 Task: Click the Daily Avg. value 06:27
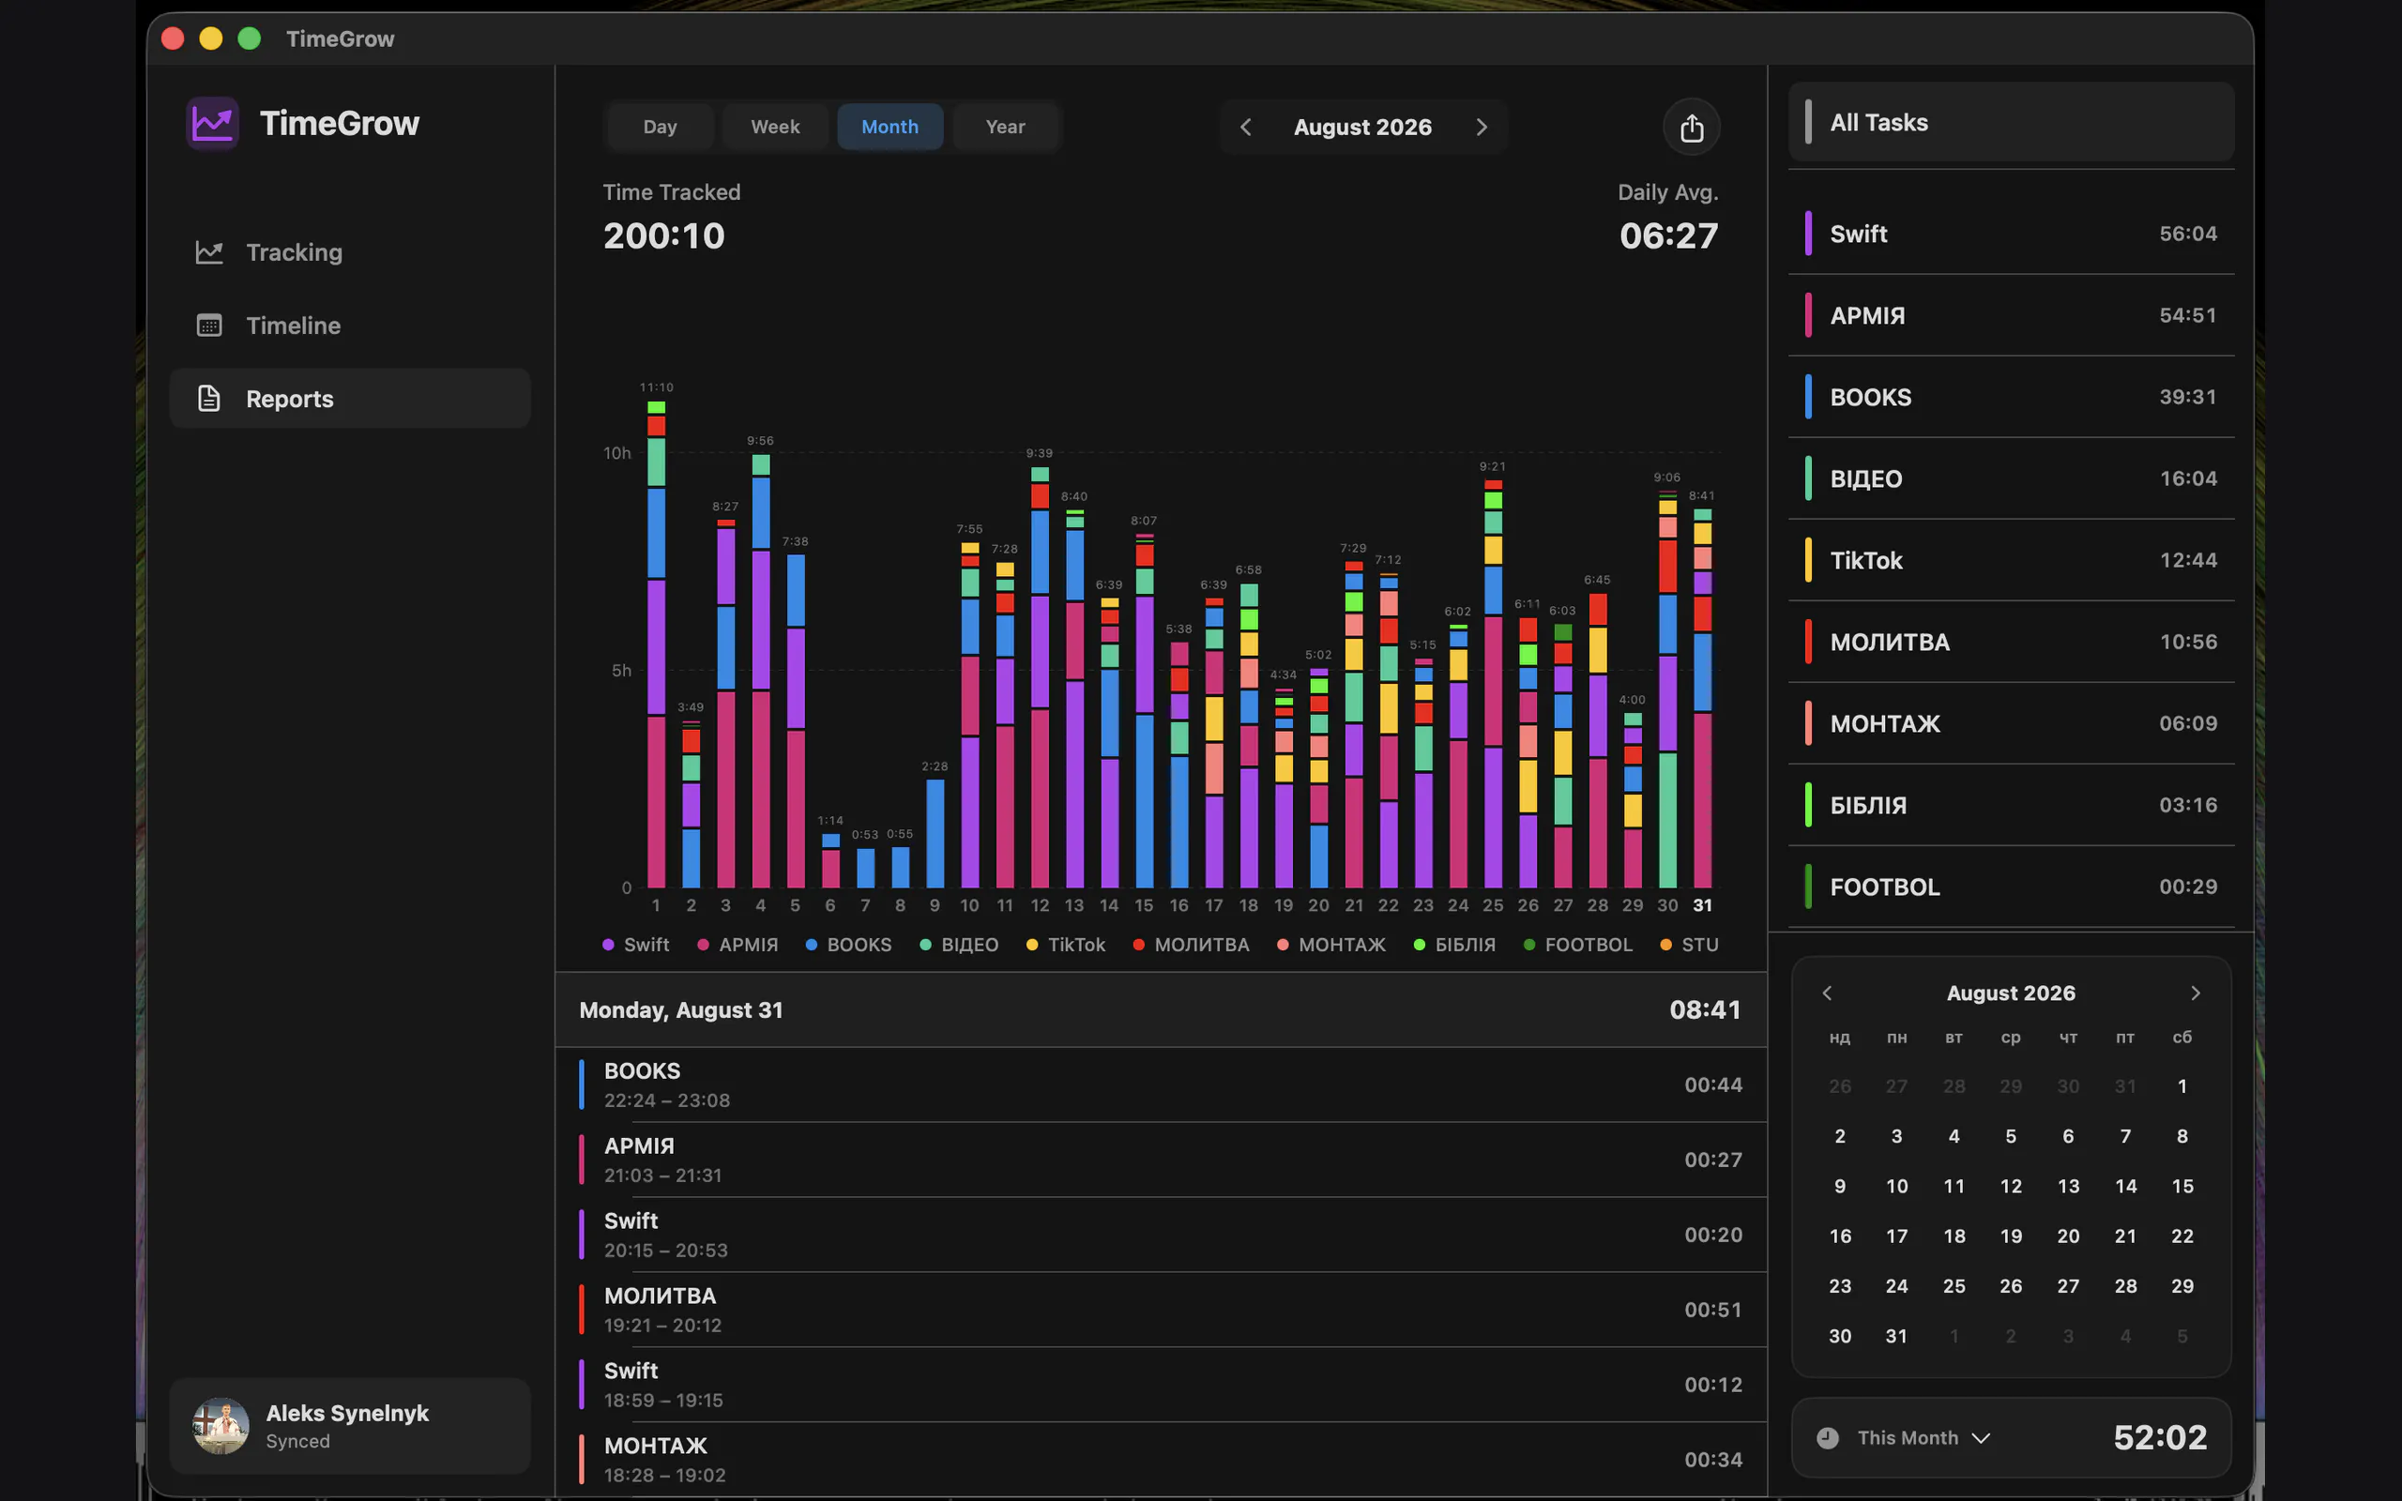tap(1668, 236)
